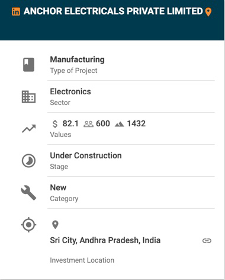Click the orange map pin in header
225x280 pixels.
[x=208, y=12]
